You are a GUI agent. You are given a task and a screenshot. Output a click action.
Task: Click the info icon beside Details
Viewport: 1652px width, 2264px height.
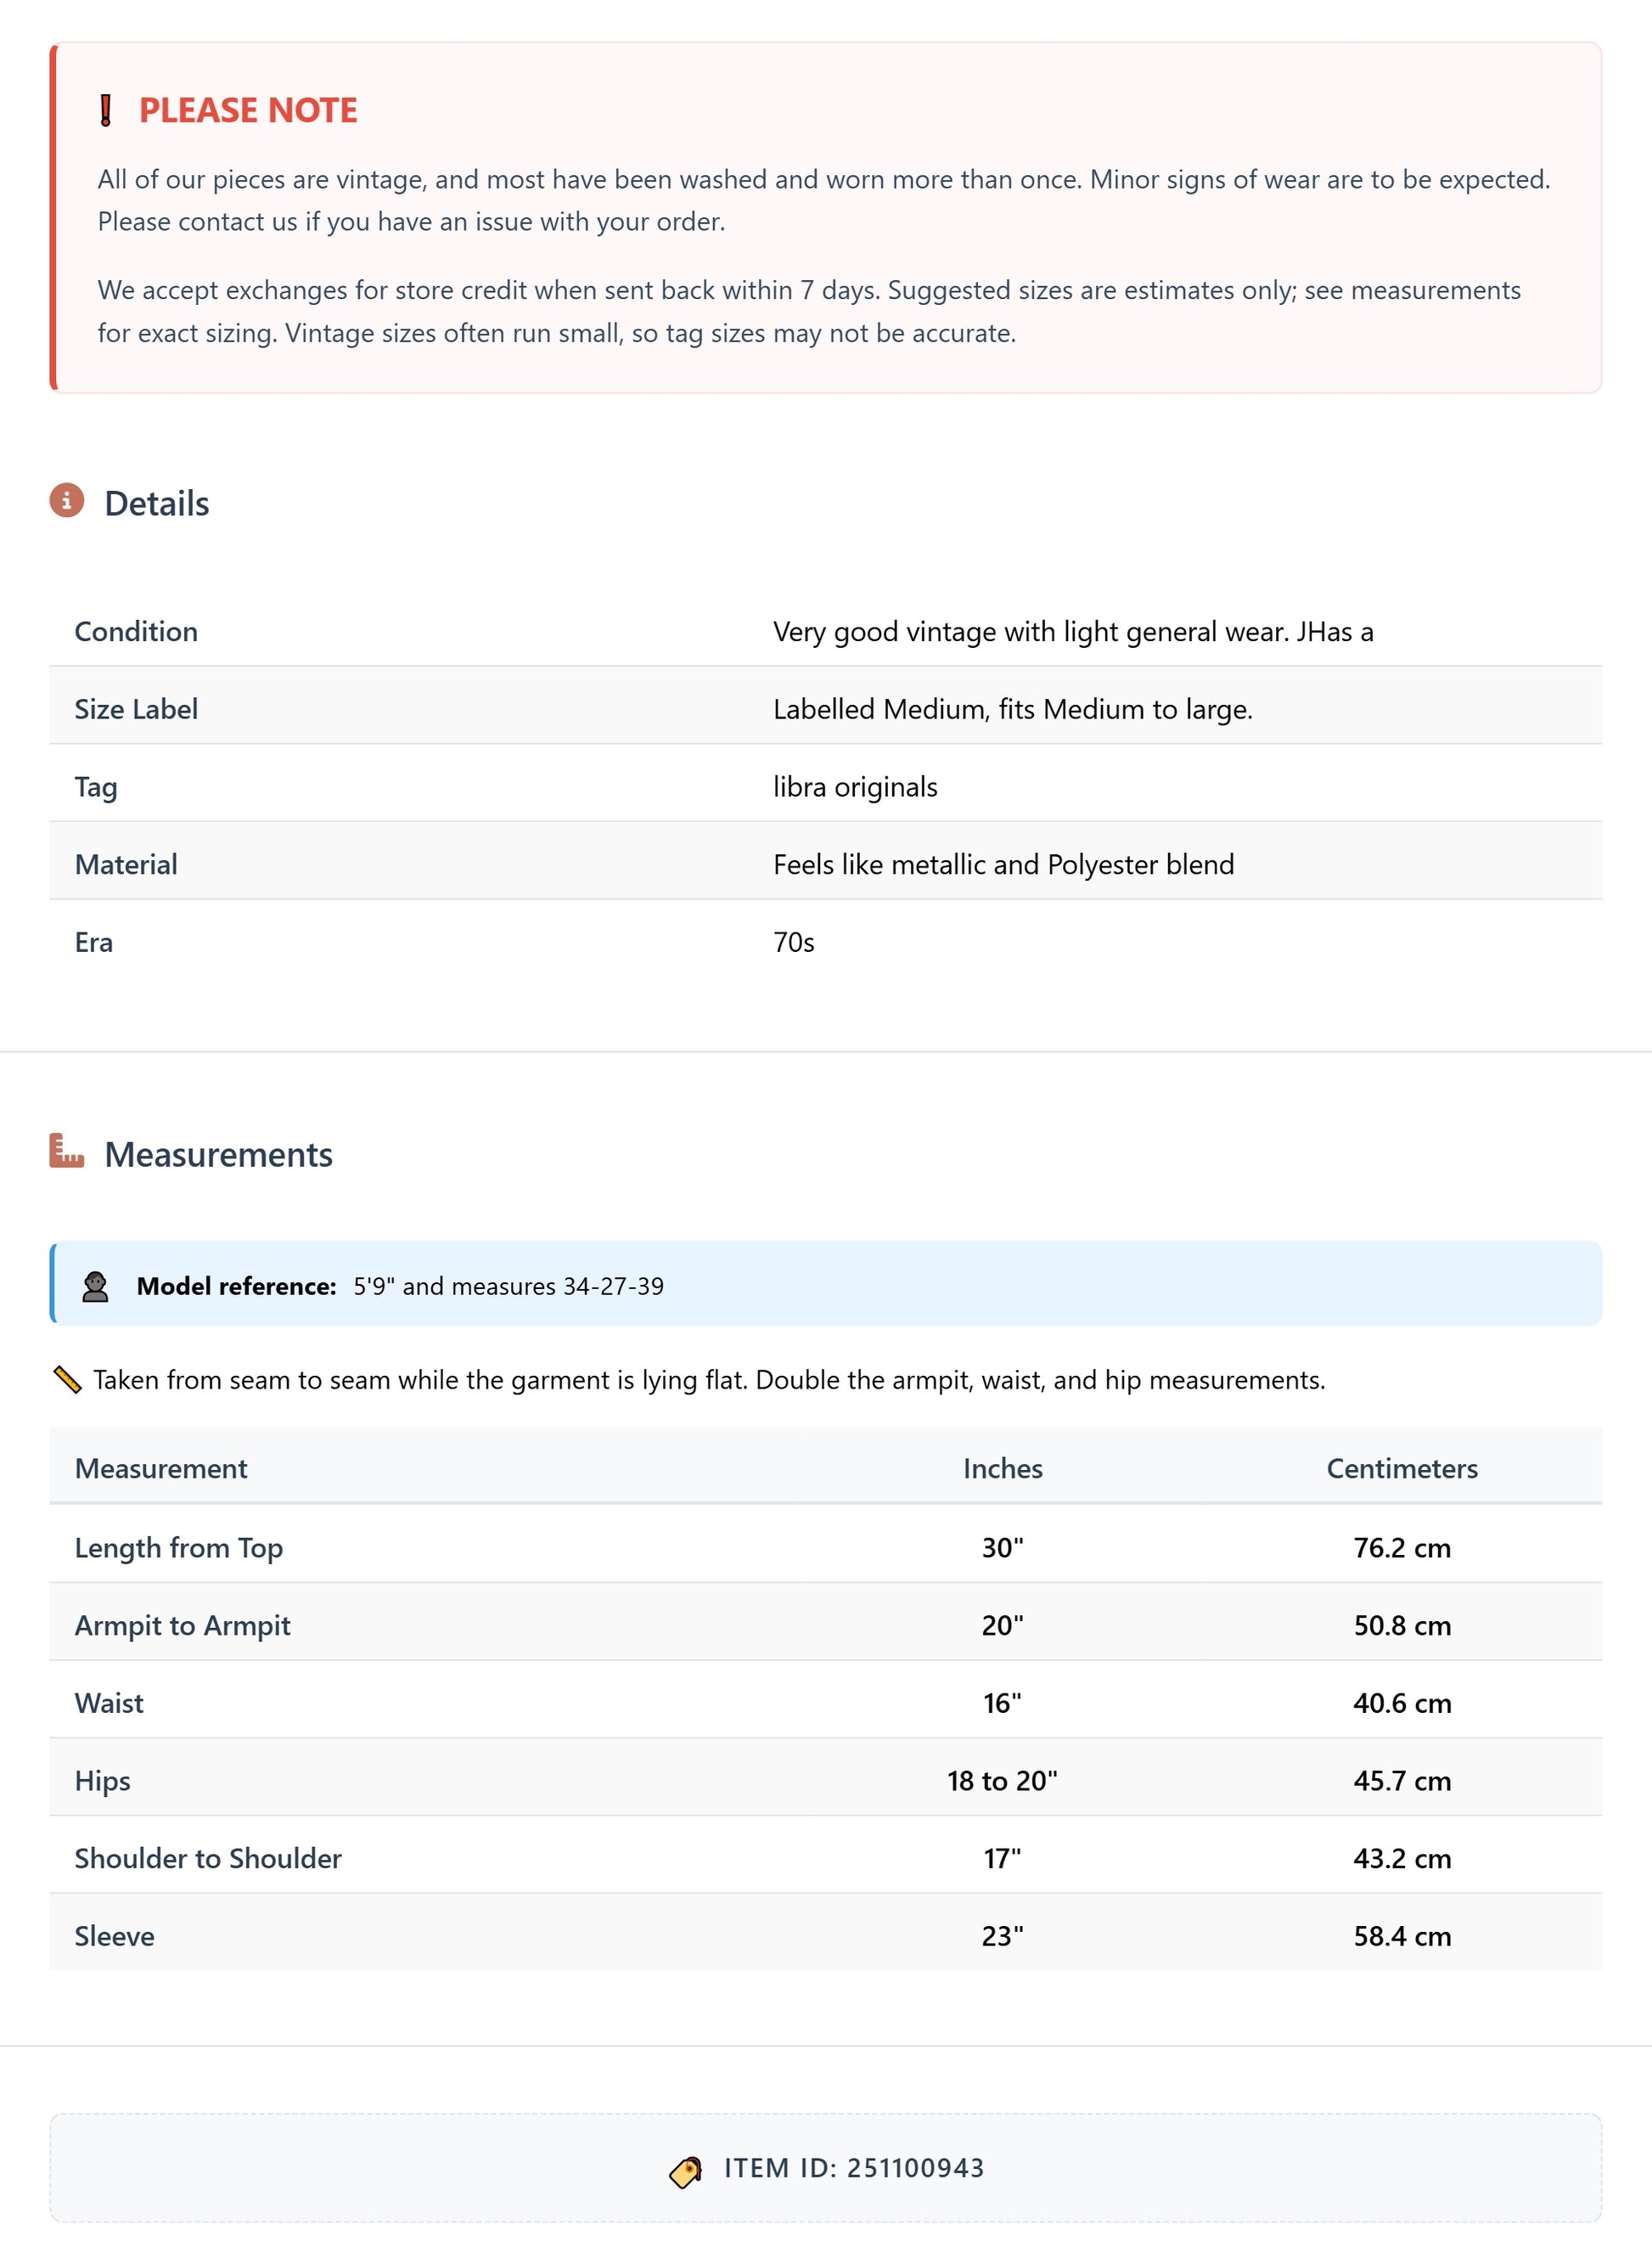click(67, 500)
